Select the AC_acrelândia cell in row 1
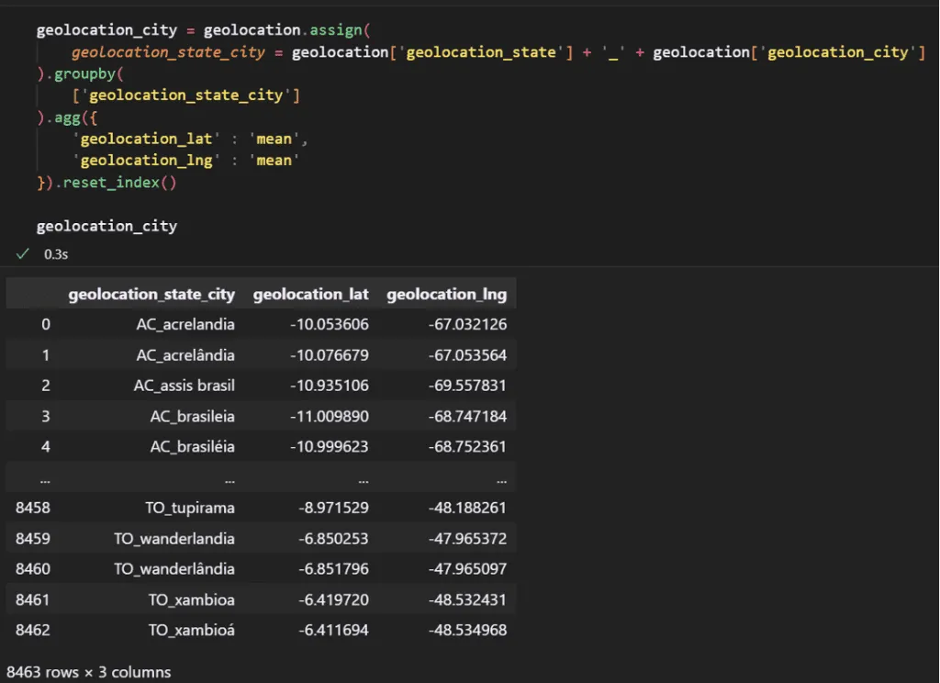 point(185,355)
